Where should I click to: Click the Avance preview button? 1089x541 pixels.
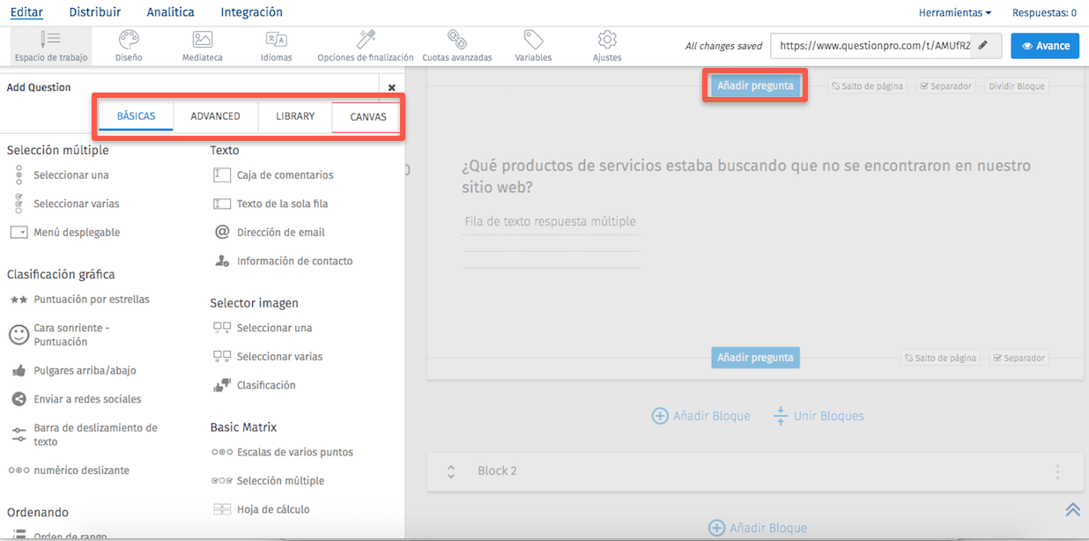point(1045,46)
